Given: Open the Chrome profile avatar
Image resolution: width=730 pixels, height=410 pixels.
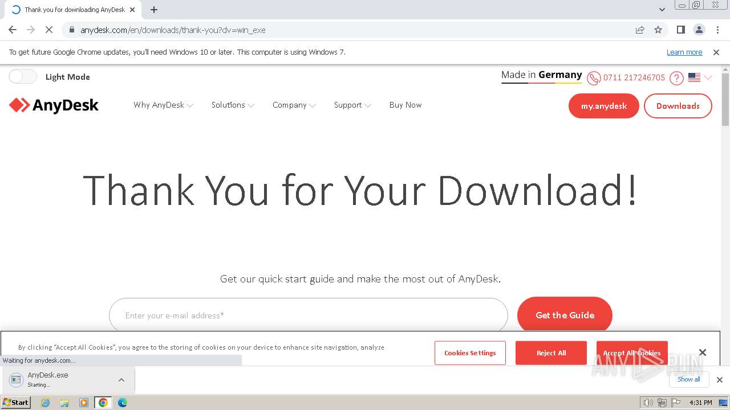Looking at the screenshot, I should click(x=699, y=30).
